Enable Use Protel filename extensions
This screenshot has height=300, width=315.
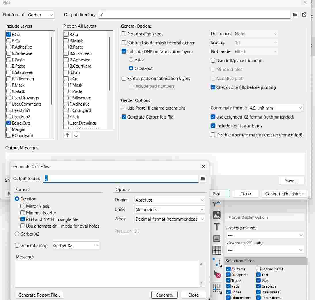click(124, 108)
